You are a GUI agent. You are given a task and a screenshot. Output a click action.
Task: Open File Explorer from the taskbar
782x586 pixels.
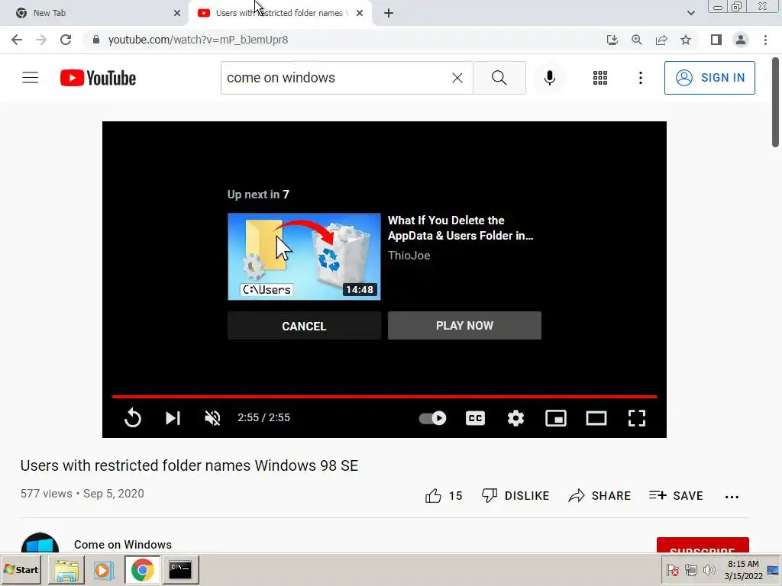pyautogui.click(x=66, y=570)
